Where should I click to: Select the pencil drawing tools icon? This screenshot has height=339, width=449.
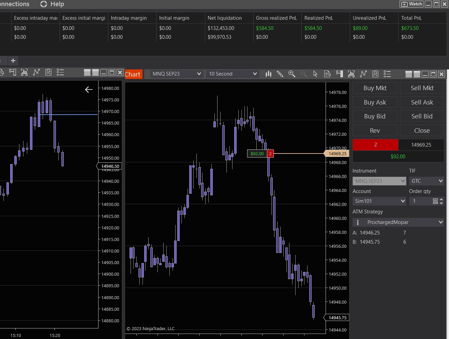pyautogui.click(x=280, y=74)
